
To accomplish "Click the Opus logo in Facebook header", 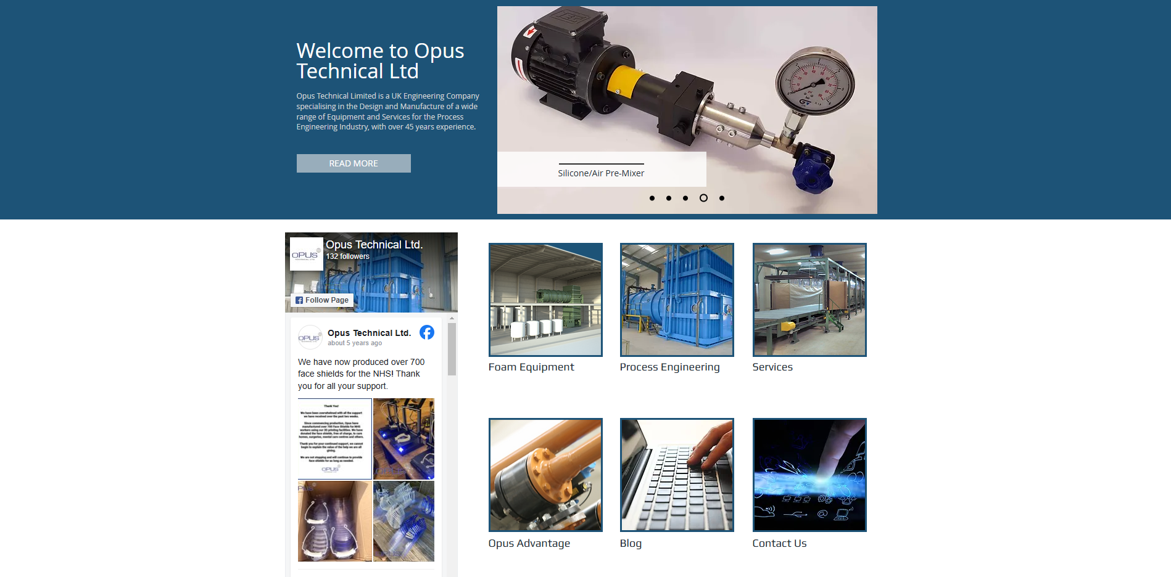I will pos(306,254).
